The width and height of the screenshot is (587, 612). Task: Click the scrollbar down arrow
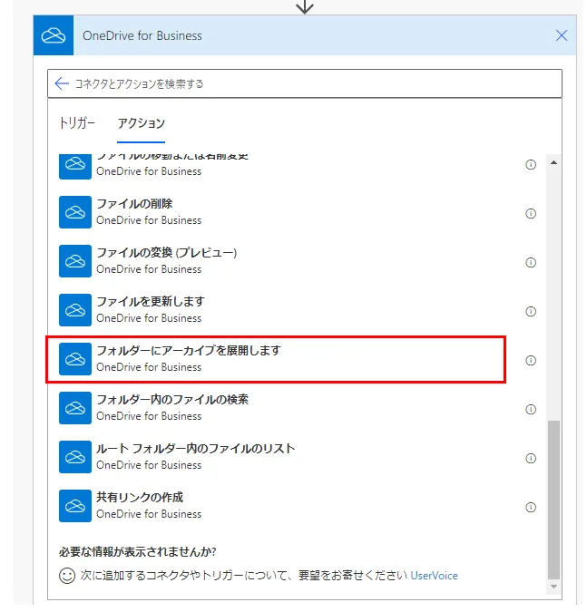tap(553, 587)
